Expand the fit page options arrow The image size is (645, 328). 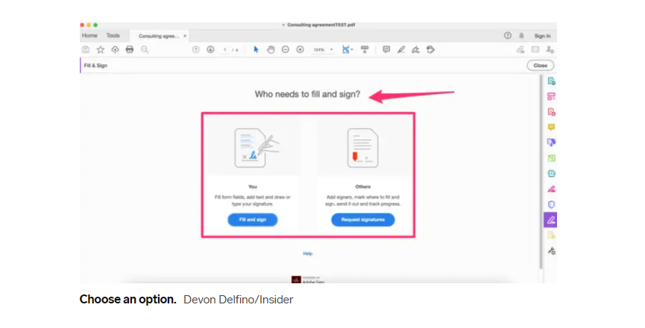(x=352, y=50)
